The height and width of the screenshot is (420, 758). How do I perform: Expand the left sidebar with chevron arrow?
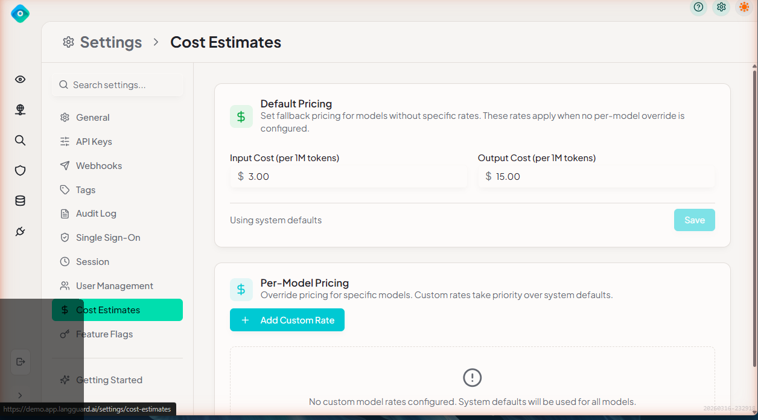(20, 395)
